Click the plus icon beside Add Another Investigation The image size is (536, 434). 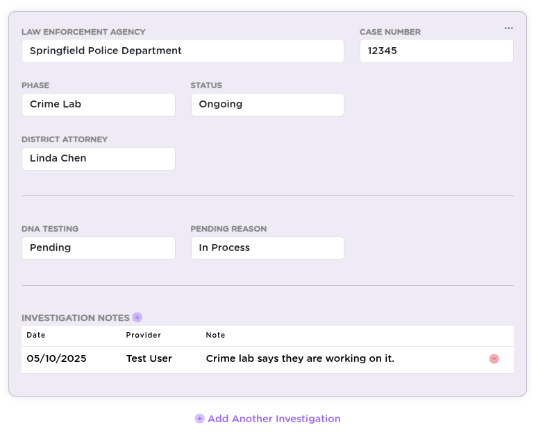[x=200, y=418]
